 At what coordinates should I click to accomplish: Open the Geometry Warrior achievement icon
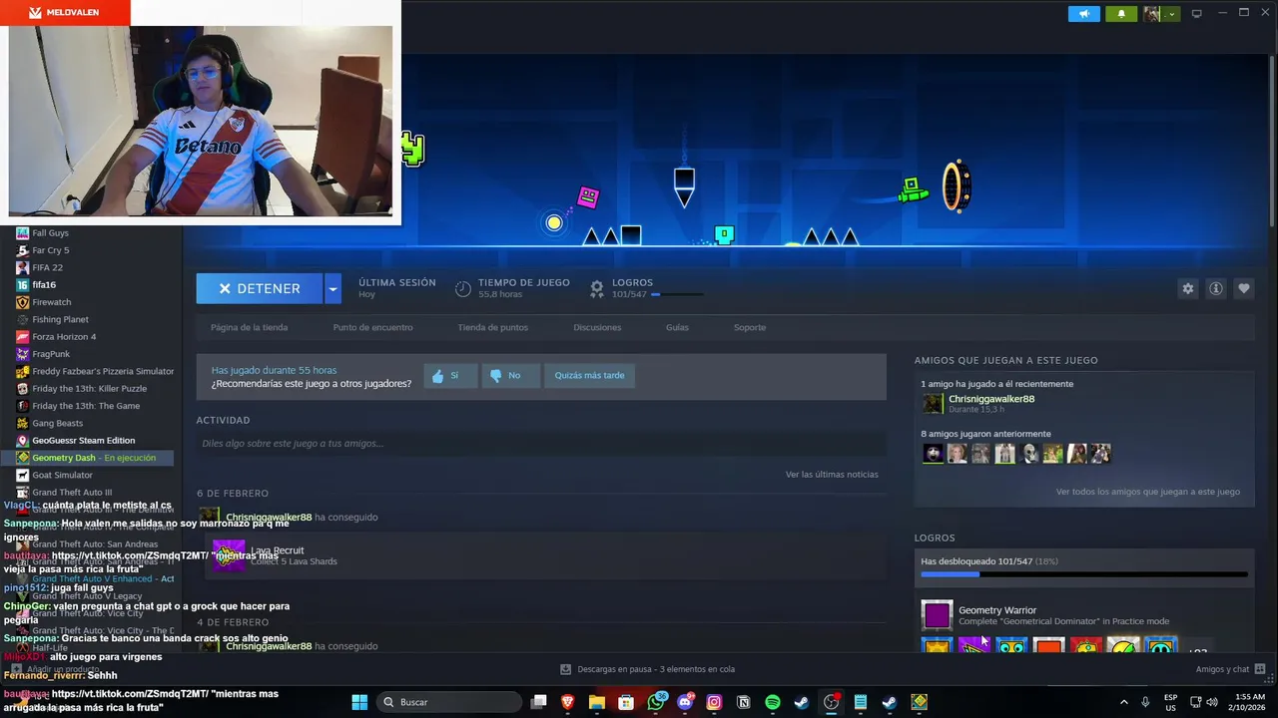click(937, 615)
